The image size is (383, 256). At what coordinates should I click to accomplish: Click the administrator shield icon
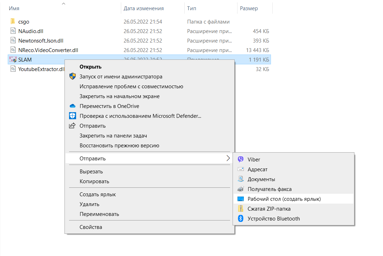pos(73,77)
